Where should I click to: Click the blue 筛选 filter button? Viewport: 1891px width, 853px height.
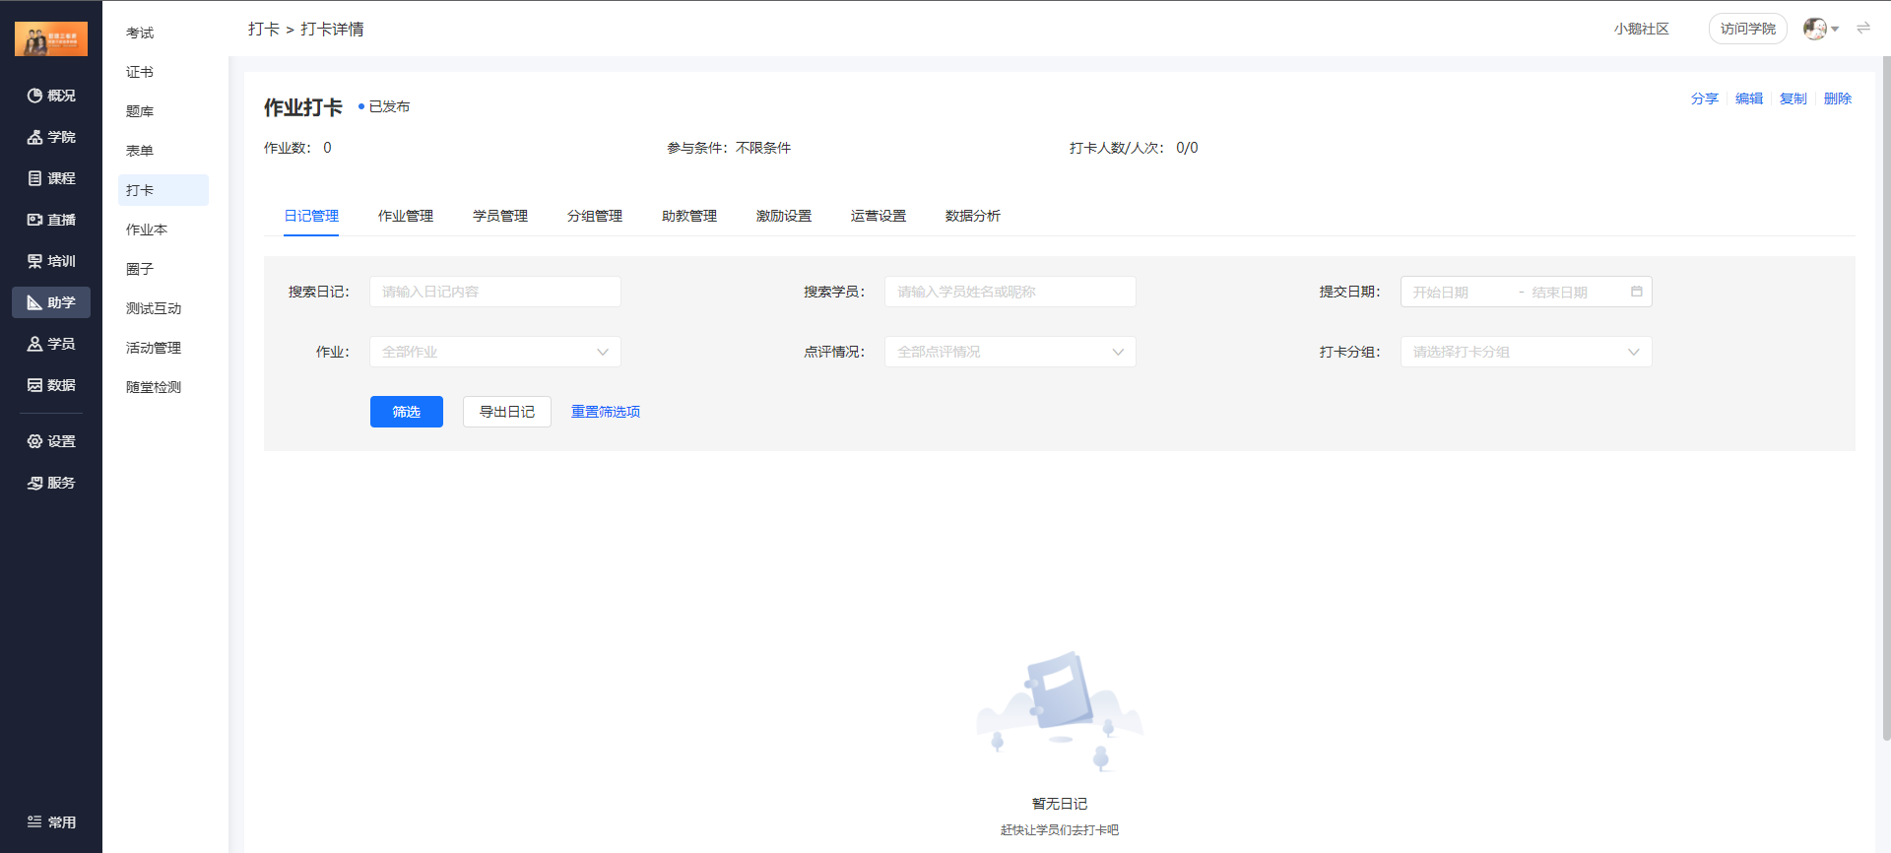tap(406, 412)
